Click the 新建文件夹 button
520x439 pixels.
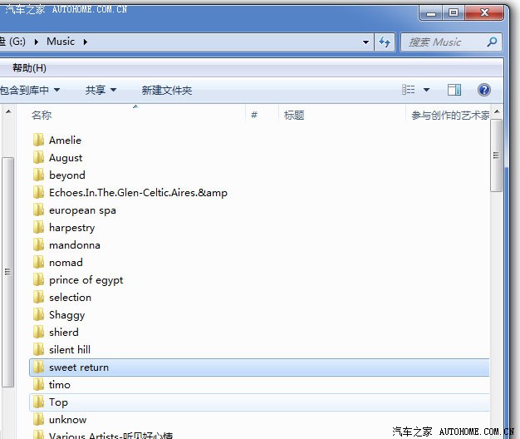166,90
